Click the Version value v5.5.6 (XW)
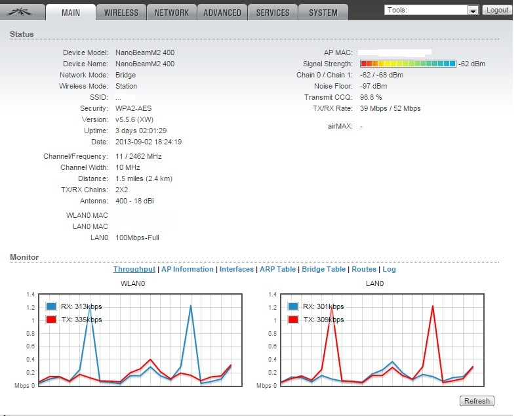The image size is (522, 416). pos(134,119)
